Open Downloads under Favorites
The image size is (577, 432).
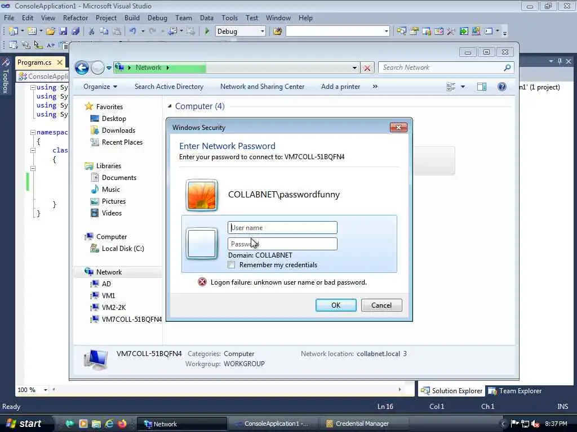(118, 130)
